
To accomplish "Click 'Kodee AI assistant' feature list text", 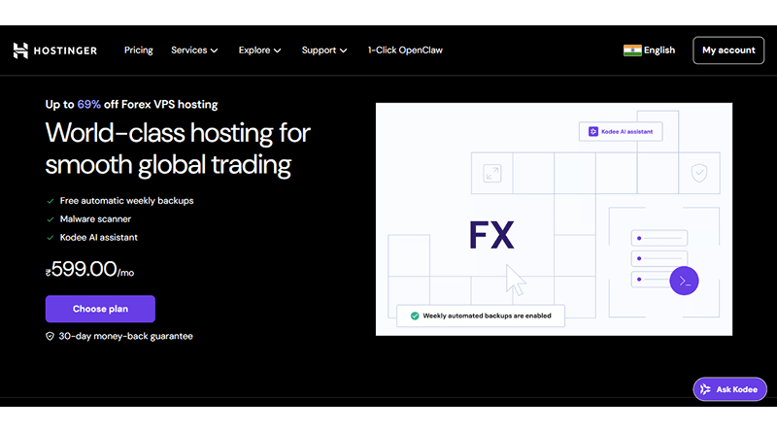I will pyautogui.click(x=99, y=237).
